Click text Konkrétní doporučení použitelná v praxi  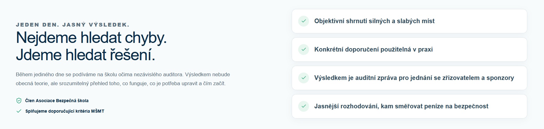click(373, 49)
